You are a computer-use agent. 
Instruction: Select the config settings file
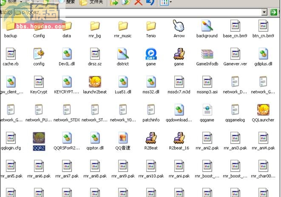39,57
